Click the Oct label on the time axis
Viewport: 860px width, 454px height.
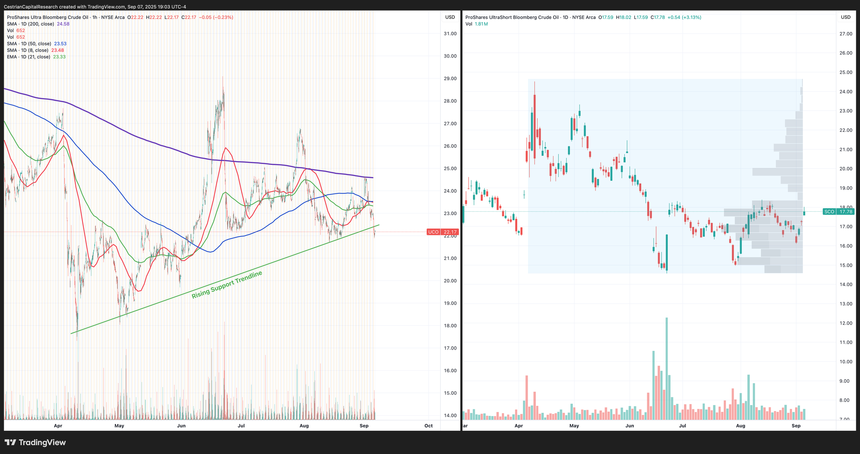(428, 426)
